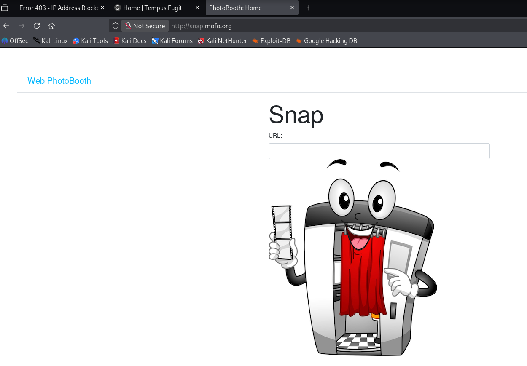Screen dimensions: 527x366
Task: Open a new tab with plus button
Action: [308, 8]
